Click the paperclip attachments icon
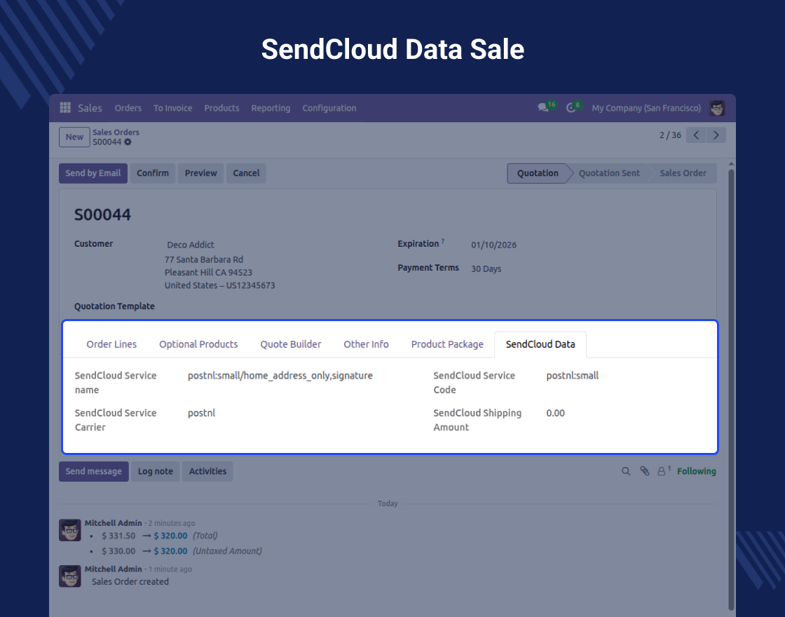 (645, 472)
